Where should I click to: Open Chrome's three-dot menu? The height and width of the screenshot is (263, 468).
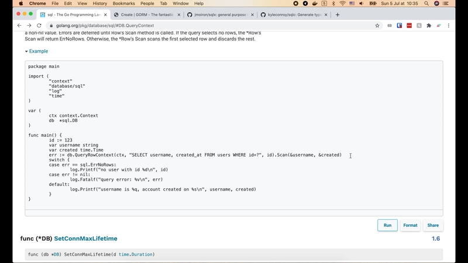point(449,26)
